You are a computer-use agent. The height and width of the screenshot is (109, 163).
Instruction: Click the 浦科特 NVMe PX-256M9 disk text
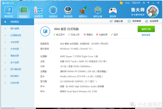(84, 71)
